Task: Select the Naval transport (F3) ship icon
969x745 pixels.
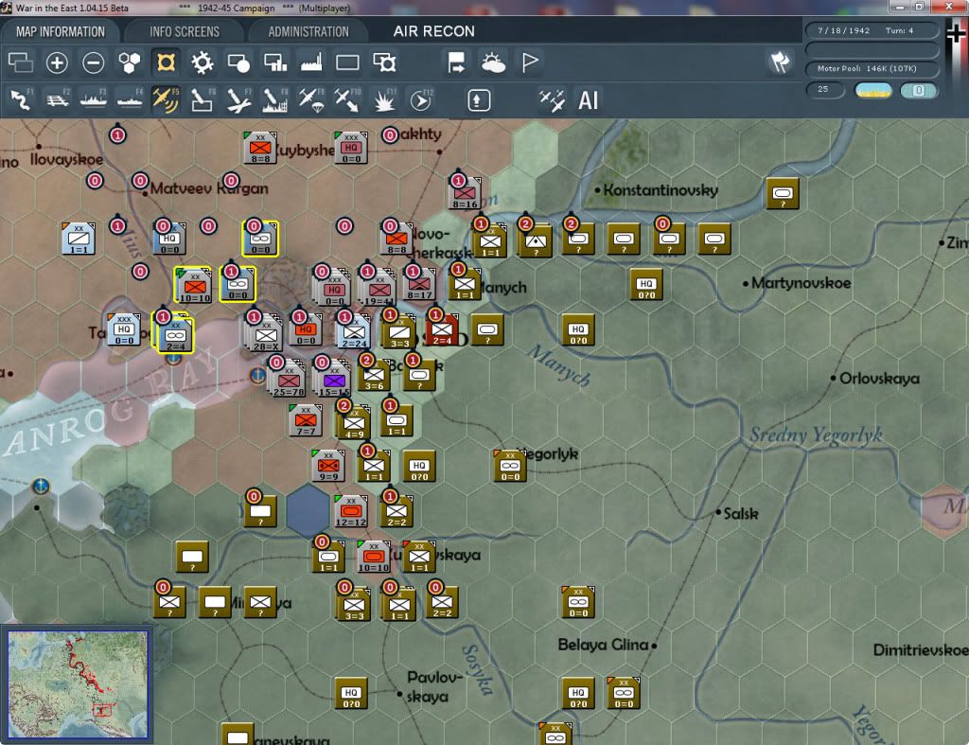Action: coord(94,100)
